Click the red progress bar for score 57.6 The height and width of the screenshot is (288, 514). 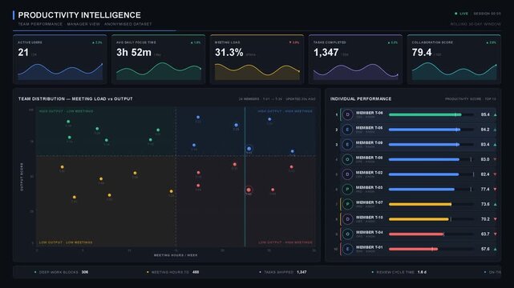click(413, 249)
